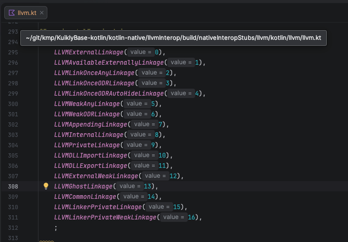
Task: Close the llvm.kt editor tab
Action: click(x=42, y=13)
